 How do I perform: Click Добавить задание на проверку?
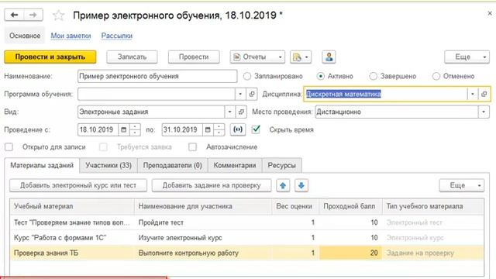pos(212,185)
